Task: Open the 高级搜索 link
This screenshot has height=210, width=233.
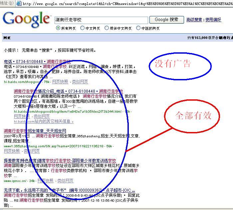Action: click(194, 20)
